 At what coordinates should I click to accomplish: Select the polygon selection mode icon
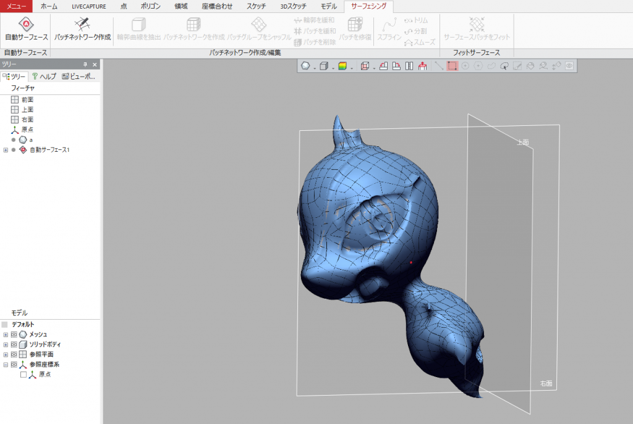pyautogui.click(x=478, y=65)
